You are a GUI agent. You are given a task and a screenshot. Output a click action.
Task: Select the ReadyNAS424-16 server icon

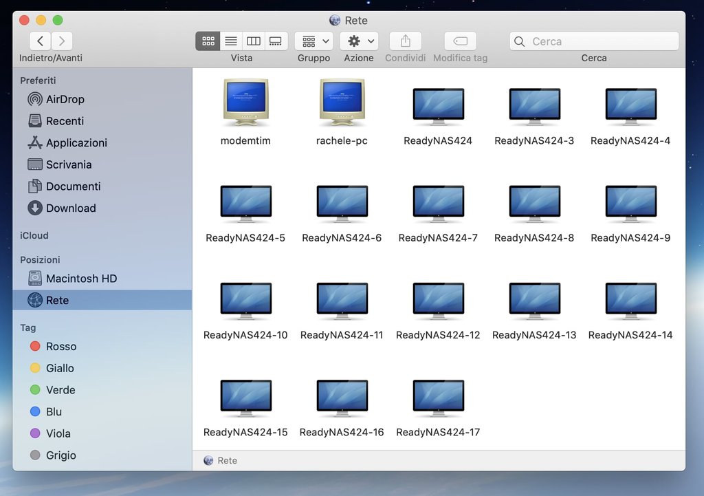(x=342, y=398)
